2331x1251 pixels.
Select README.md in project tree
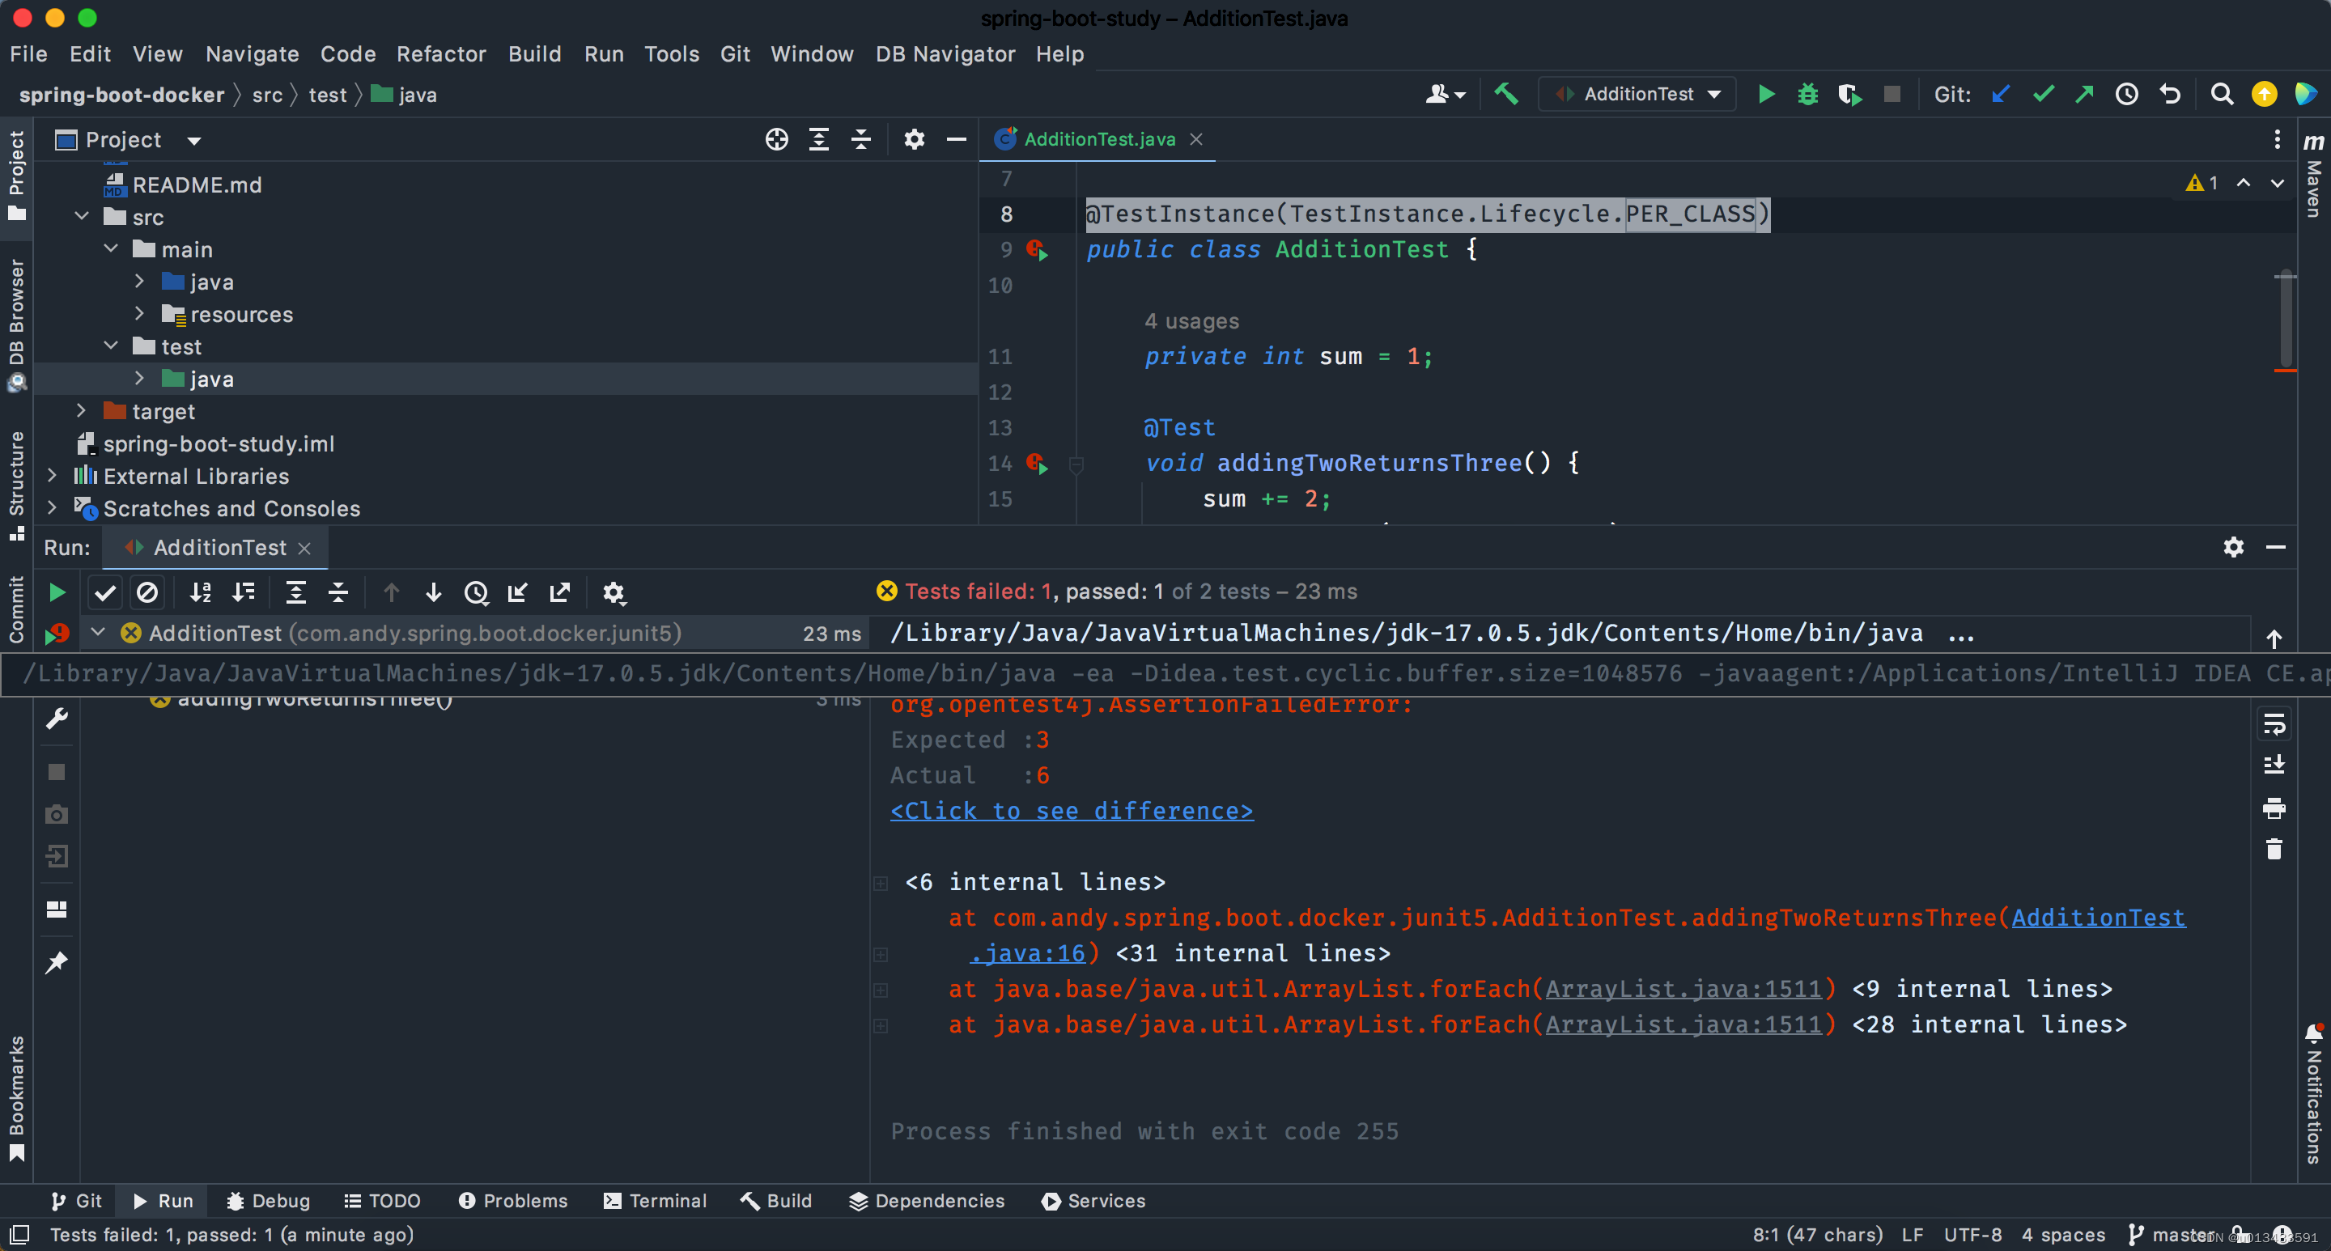(x=197, y=184)
